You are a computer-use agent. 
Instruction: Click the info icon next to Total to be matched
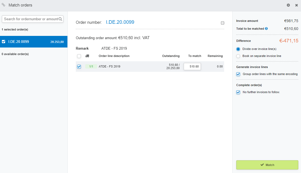click(266, 29)
